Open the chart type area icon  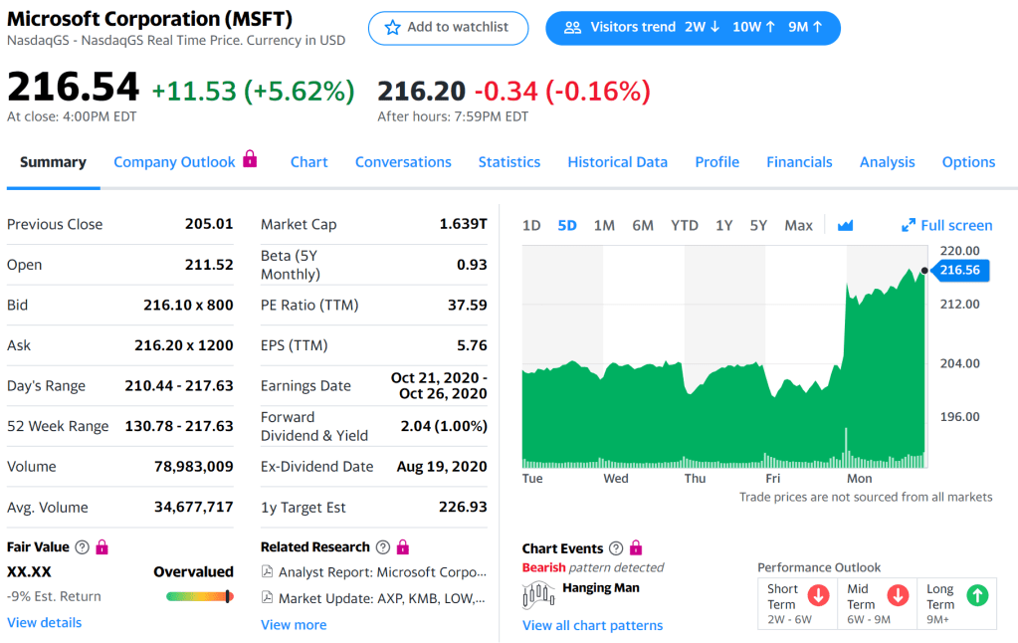(845, 226)
